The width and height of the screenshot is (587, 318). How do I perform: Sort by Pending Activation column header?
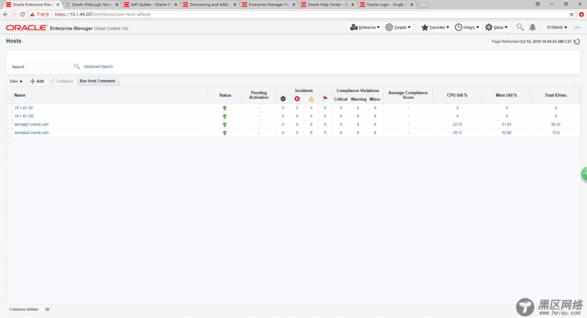click(259, 95)
